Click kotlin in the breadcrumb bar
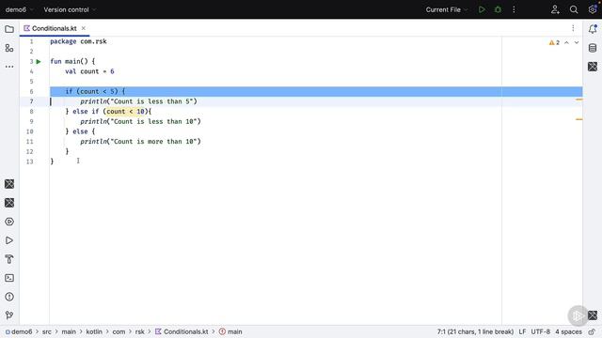602x338 pixels. click(94, 331)
